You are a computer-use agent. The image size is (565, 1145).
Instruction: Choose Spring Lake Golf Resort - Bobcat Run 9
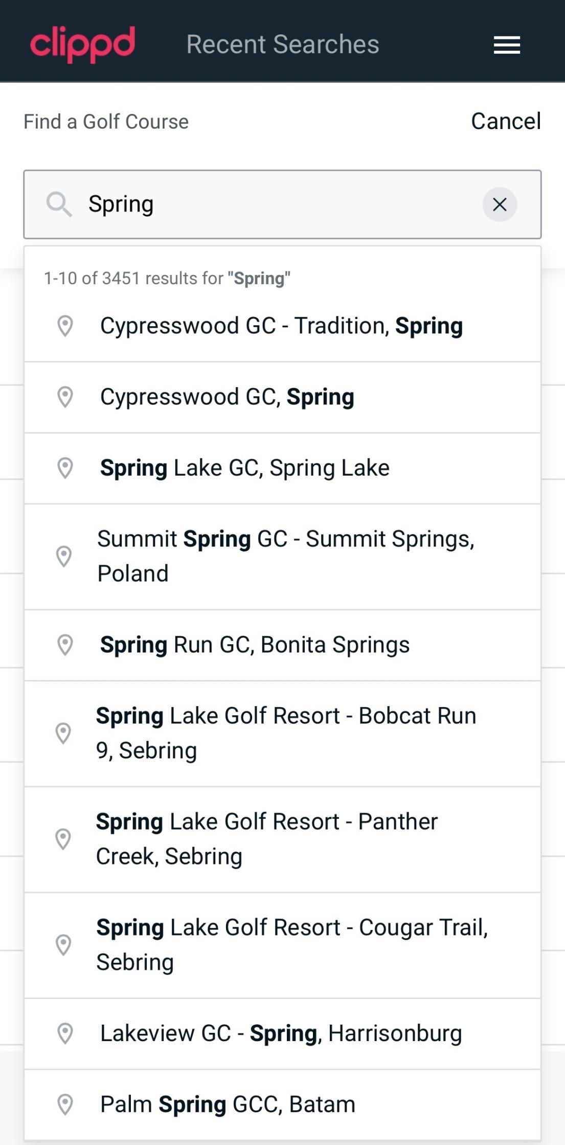coord(285,733)
